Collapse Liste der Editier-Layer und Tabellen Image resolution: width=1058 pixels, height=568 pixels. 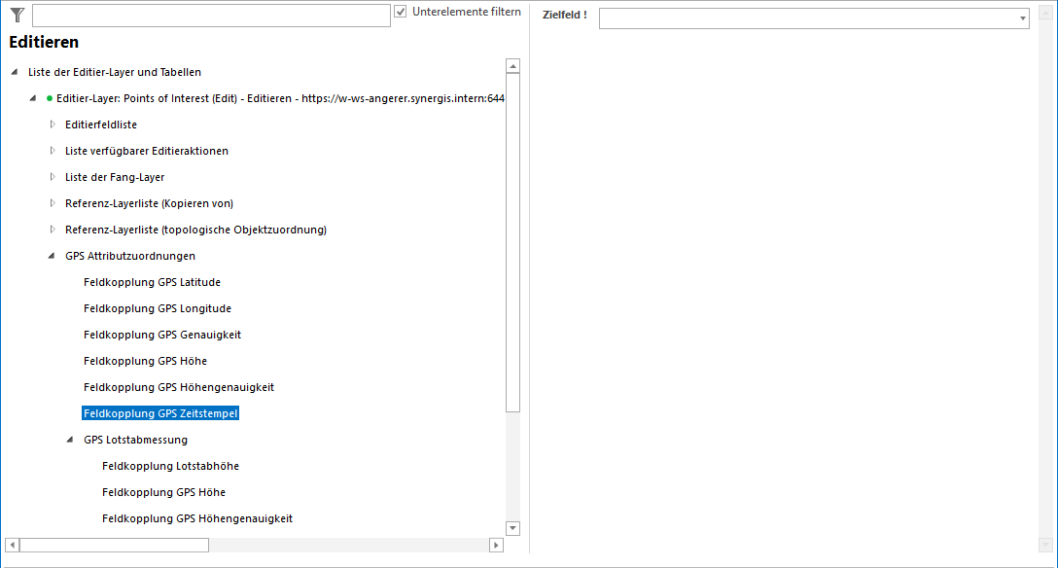pos(15,72)
